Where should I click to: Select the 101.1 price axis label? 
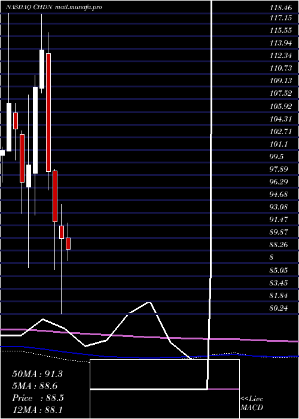tap(279, 144)
